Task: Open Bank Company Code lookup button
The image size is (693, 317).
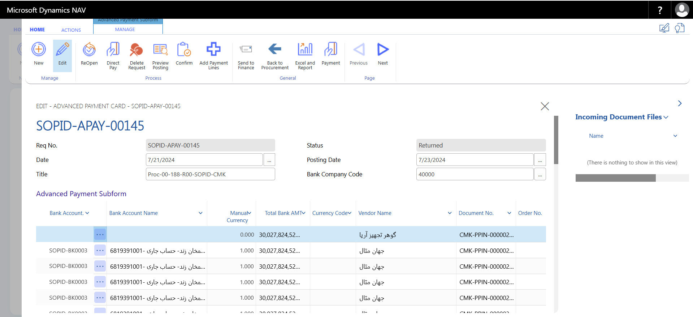Action: click(x=540, y=174)
